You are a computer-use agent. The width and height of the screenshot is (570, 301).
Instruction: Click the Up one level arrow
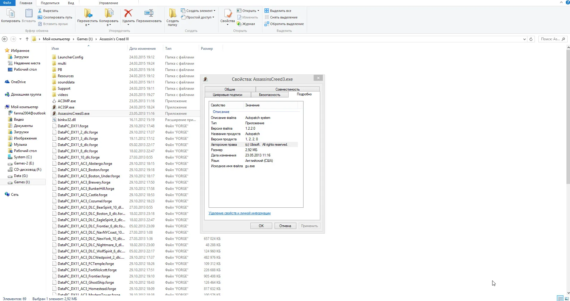(x=27, y=39)
